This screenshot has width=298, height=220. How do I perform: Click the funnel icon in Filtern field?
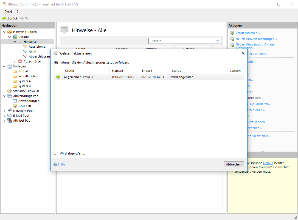pyautogui.click(x=217, y=41)
